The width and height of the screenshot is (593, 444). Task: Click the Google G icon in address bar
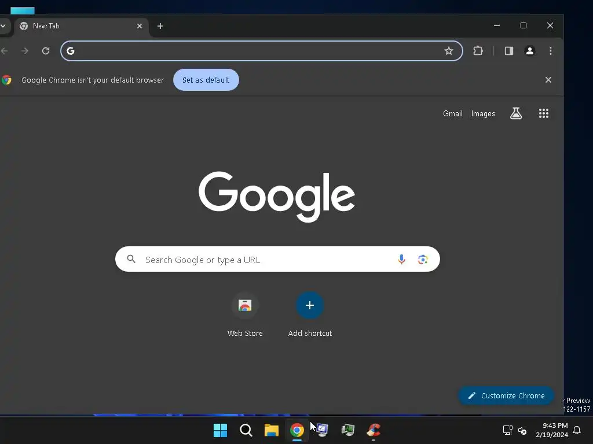[x=71, y=51]
